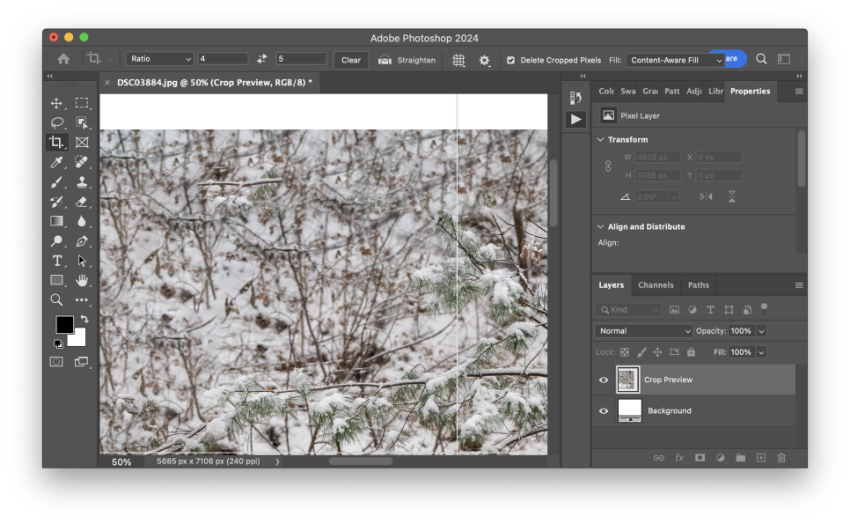This screenshot has width=850, height=524.
Task: Open the Content-Aware Fill dropdown
Action: point(675,60)
